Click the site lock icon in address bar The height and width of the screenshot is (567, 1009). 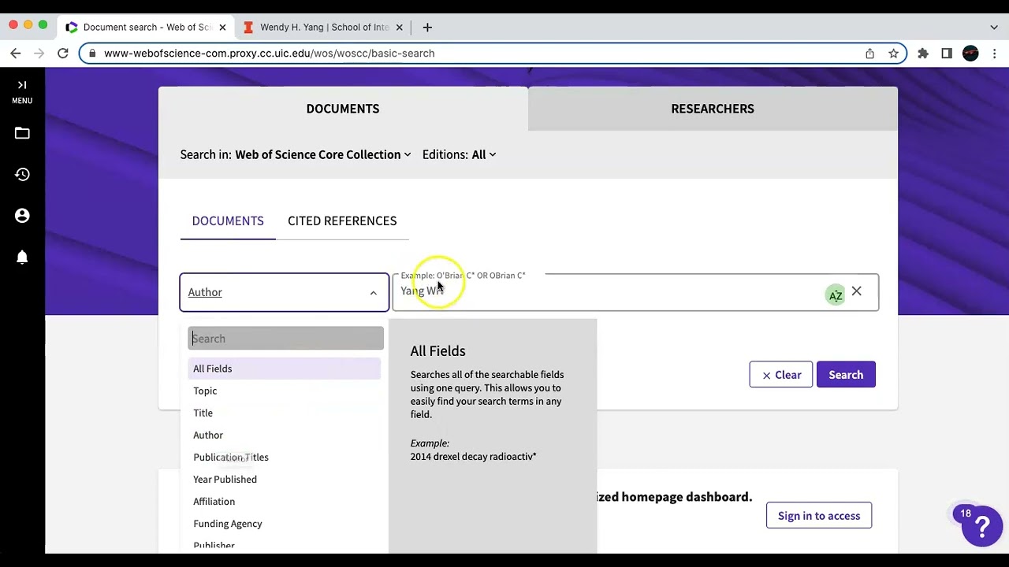point(92,54)
